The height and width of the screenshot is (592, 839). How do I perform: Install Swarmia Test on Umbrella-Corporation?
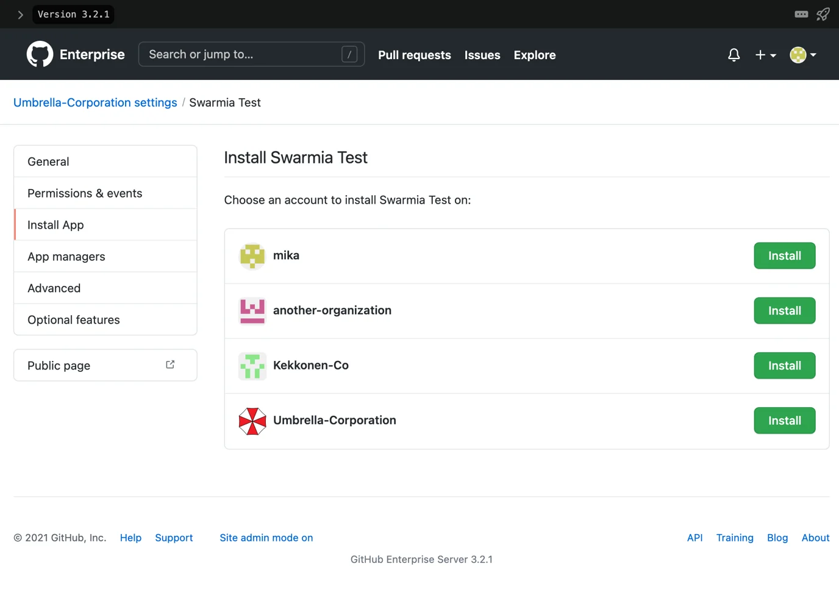[x=784, y=421]
